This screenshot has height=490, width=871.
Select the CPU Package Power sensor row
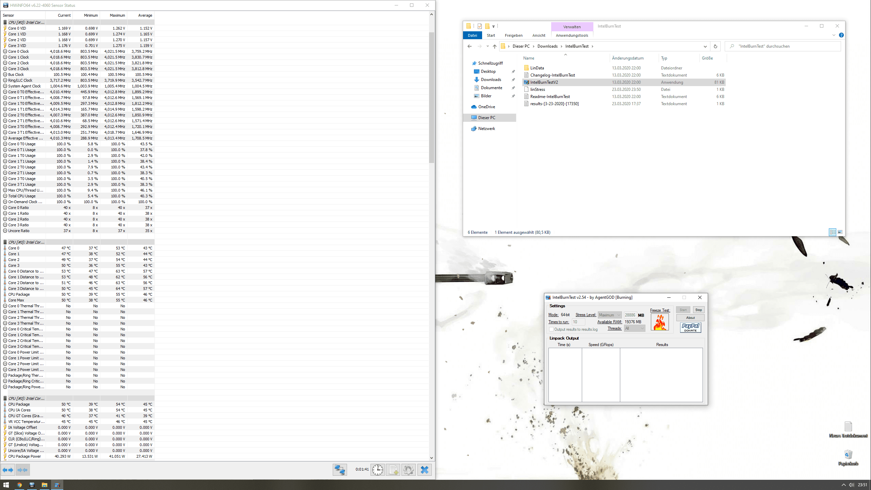pos(78,456)
